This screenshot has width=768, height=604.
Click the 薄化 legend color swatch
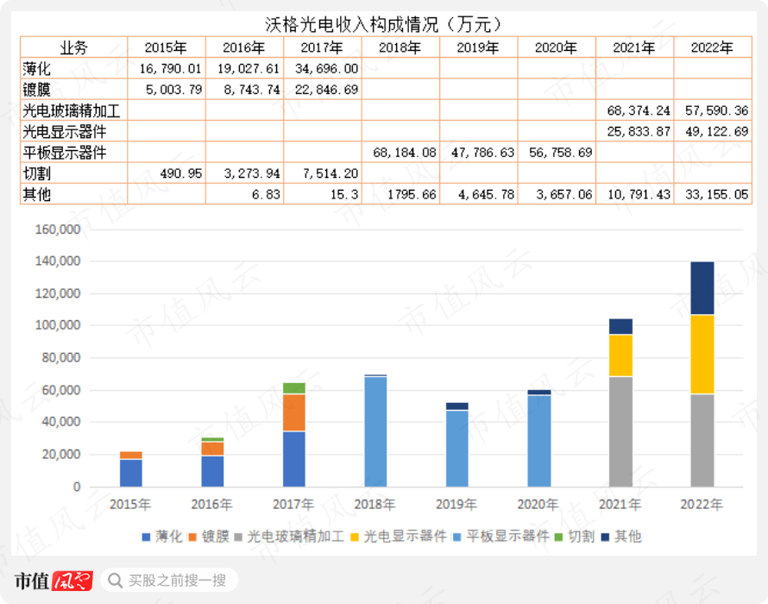click(x=146, y=538)
